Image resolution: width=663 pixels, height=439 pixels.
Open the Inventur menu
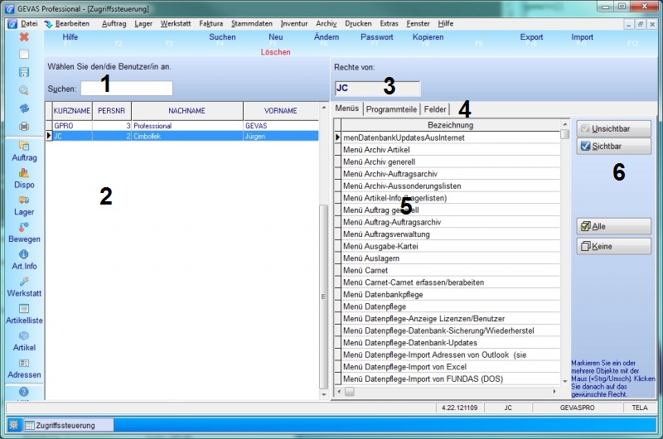point(294,24)
